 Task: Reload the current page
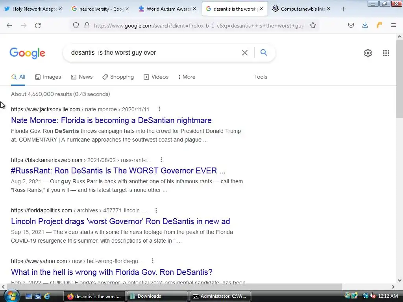click(x=38, y=26)
